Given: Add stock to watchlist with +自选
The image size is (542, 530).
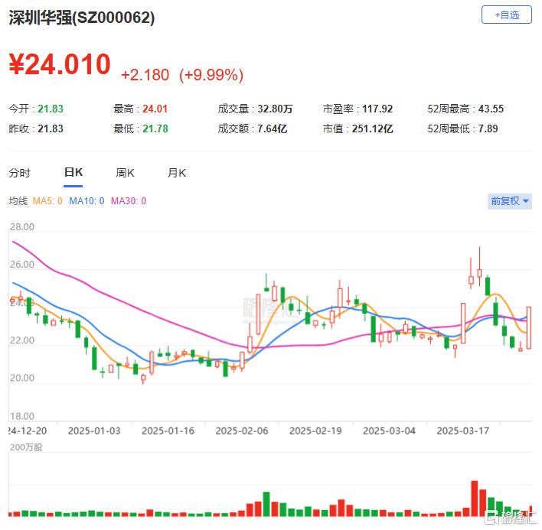Looking at the screenshot, I should (506, 15).
